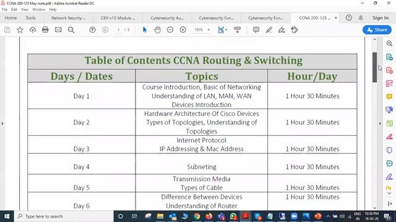This screenshot has height=222, width=396.
Task: Select the arrow selection tool
Action: click(145, 30)
